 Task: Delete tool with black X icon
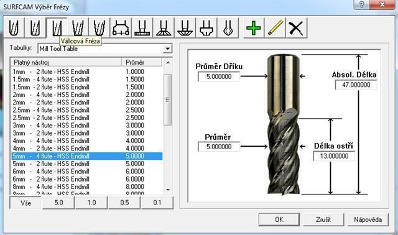tap(296, 27)
